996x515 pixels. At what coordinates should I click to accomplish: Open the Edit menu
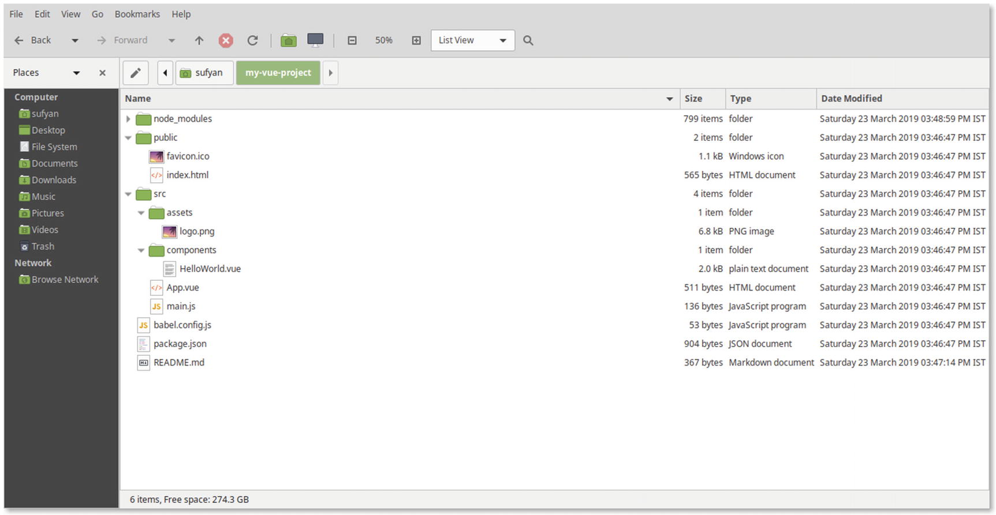(42, 14)
